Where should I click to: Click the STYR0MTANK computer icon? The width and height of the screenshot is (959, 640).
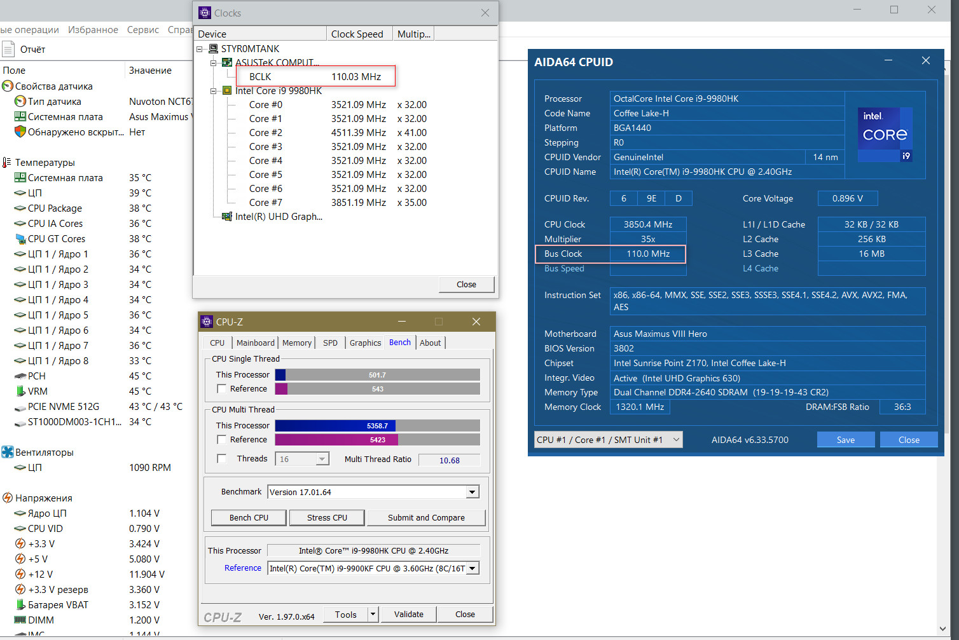point(214,49)
